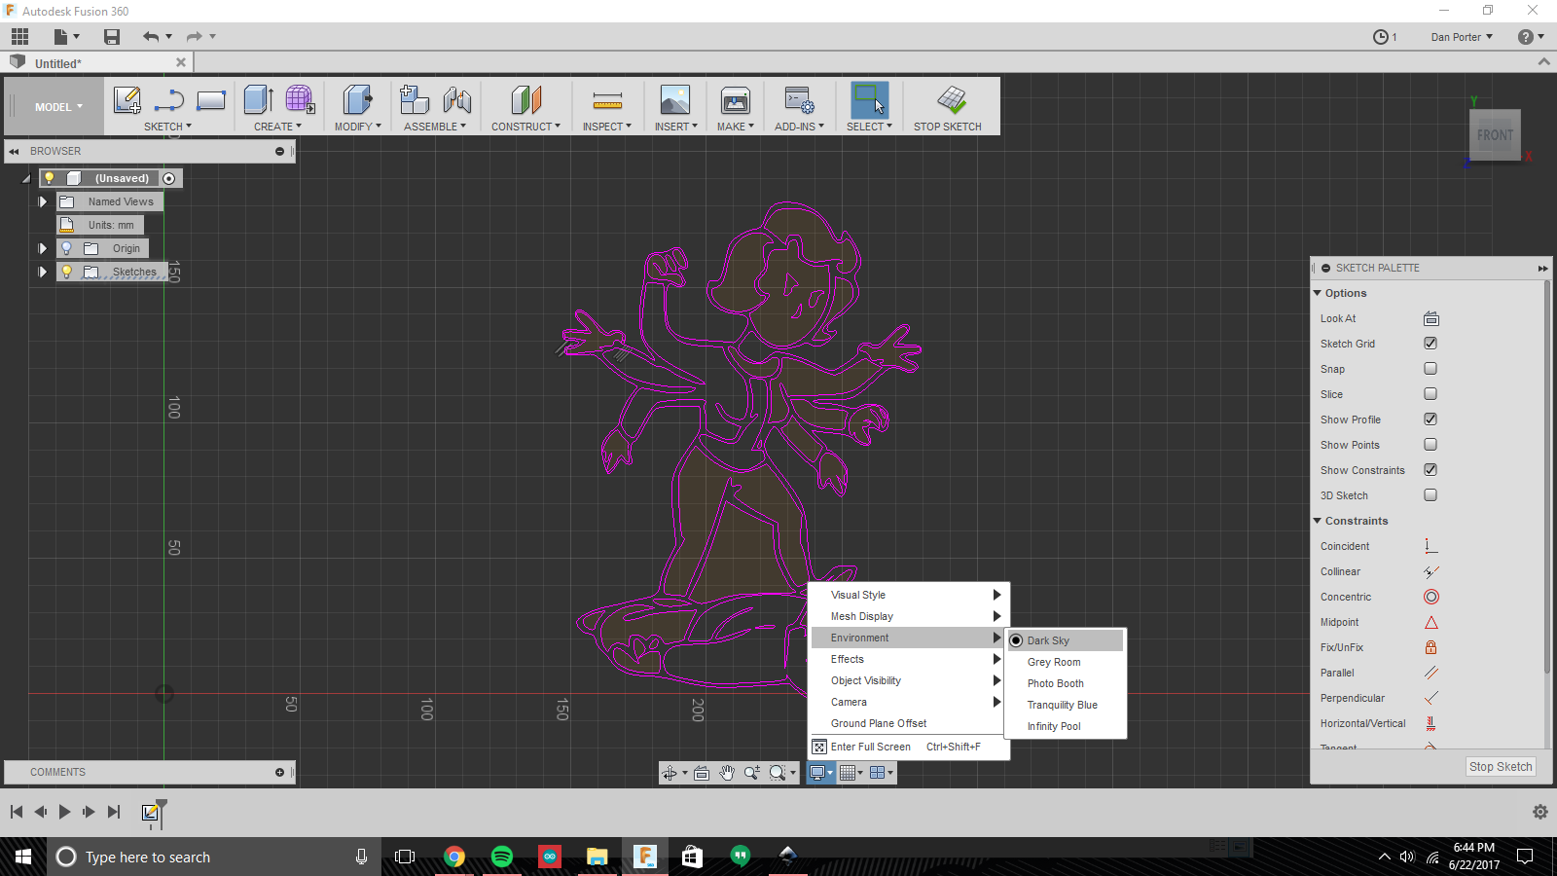Screen dimensions: 1557x876
Task: Toggle Sketches folder visibility lightbulb
Action: point(66,272)
